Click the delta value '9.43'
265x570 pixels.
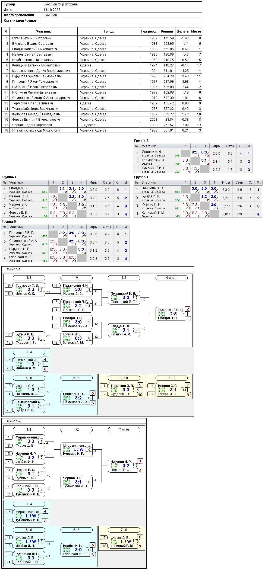coord(185,76)
